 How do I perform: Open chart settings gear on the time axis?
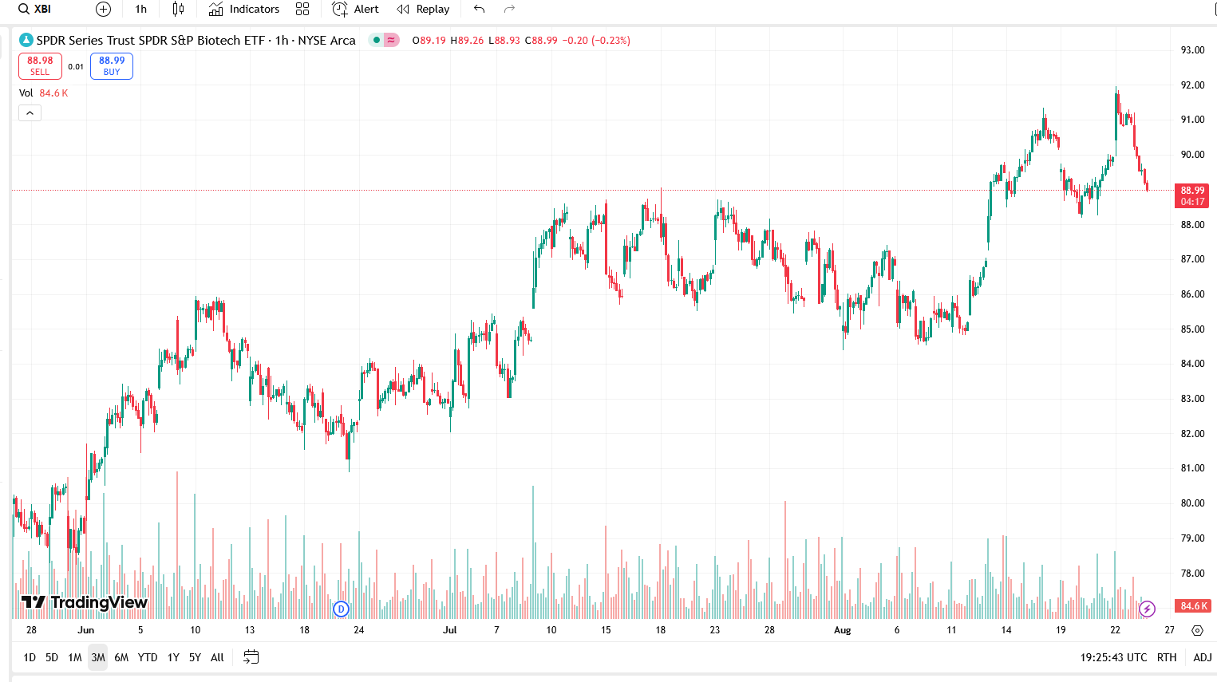[1197, 630]
